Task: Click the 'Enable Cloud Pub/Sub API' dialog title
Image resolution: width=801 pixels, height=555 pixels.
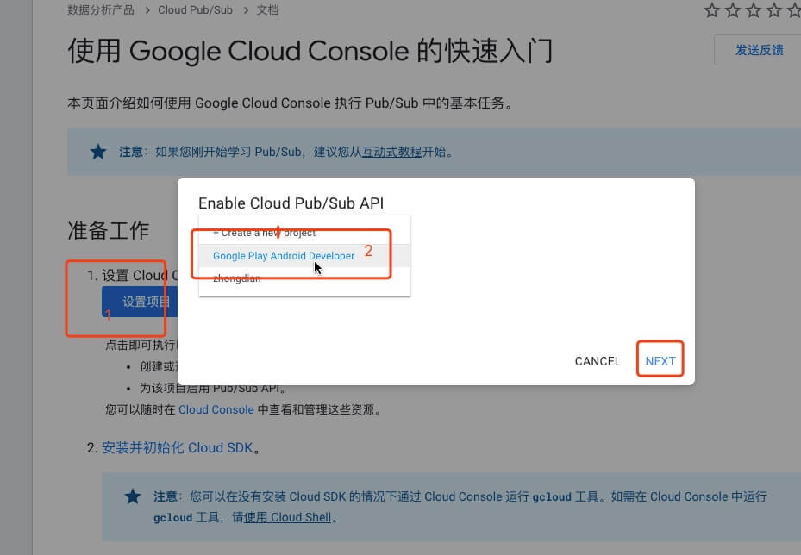Action: point(291,203)
